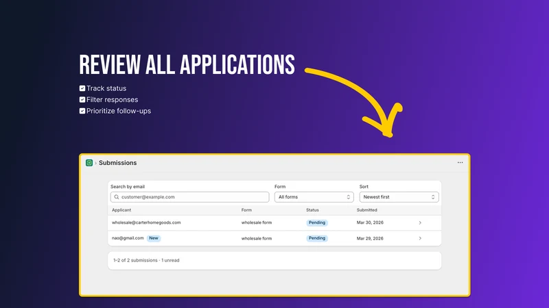Open the All forms dropdown

314,197
